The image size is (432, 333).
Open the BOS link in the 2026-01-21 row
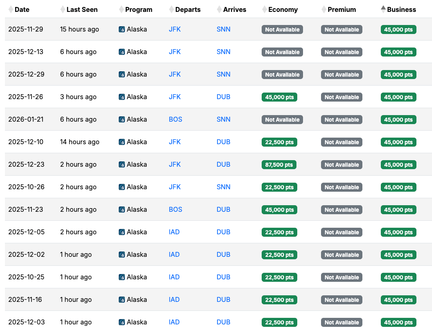click(175, 120)
